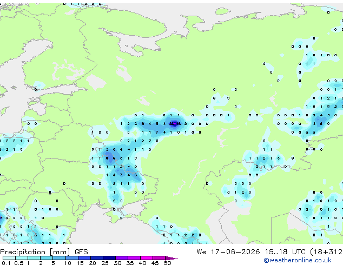Click the 1–2 mm legend color swatch

(x=34, y=258)
